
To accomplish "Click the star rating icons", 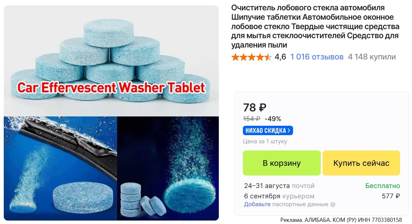I will coord(252,57).
